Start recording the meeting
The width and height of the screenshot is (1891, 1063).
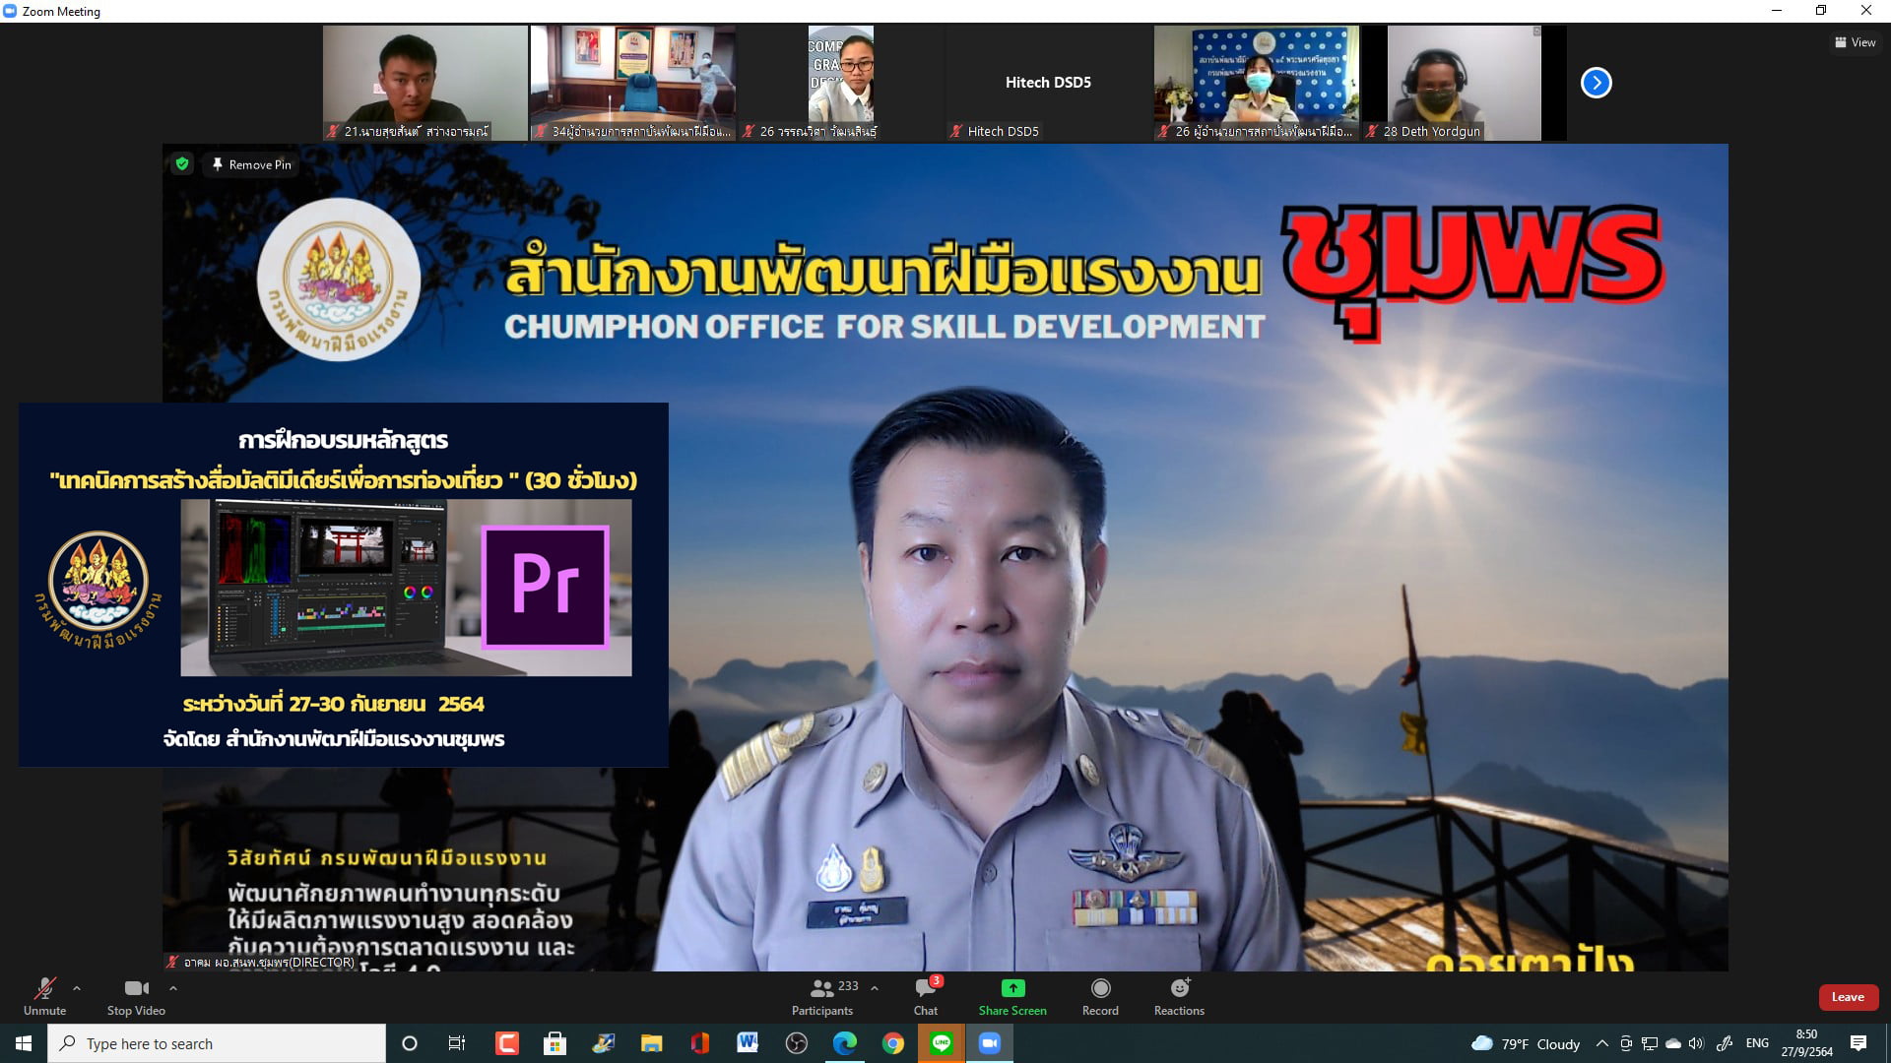pyautogui.click(x=1100, y=996)
